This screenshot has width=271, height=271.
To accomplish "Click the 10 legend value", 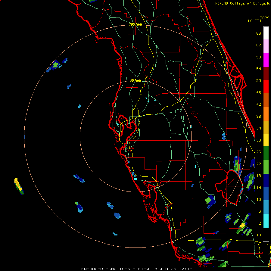I will pos(259,199).
